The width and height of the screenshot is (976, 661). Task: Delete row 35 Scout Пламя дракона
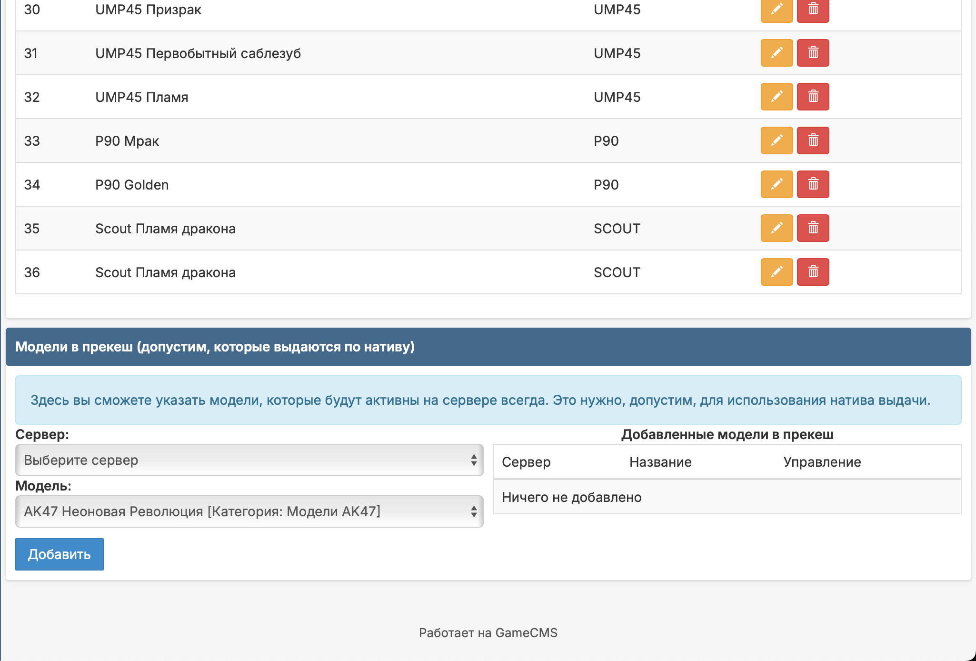(x=813, y=228)
